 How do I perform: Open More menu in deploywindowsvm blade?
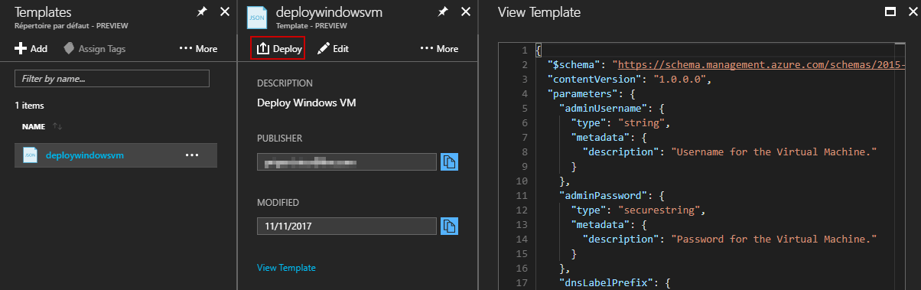[439, 48]
